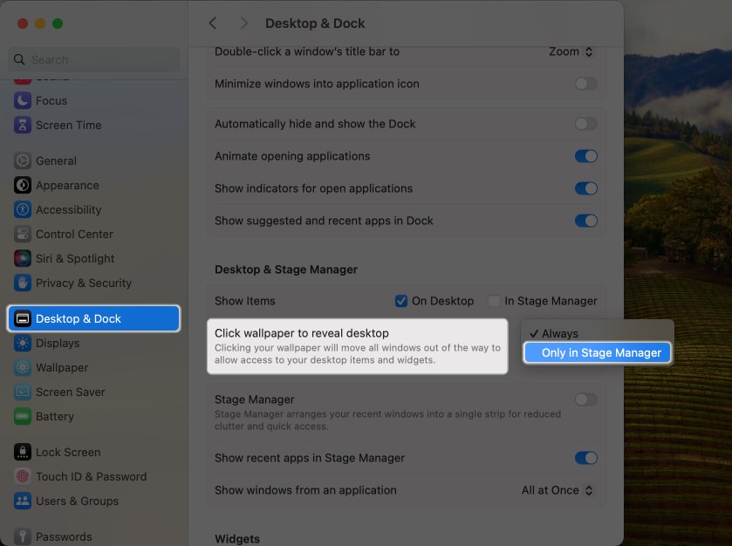Click into the Search field
Screen dimensions: 732x546
[94, 59]
